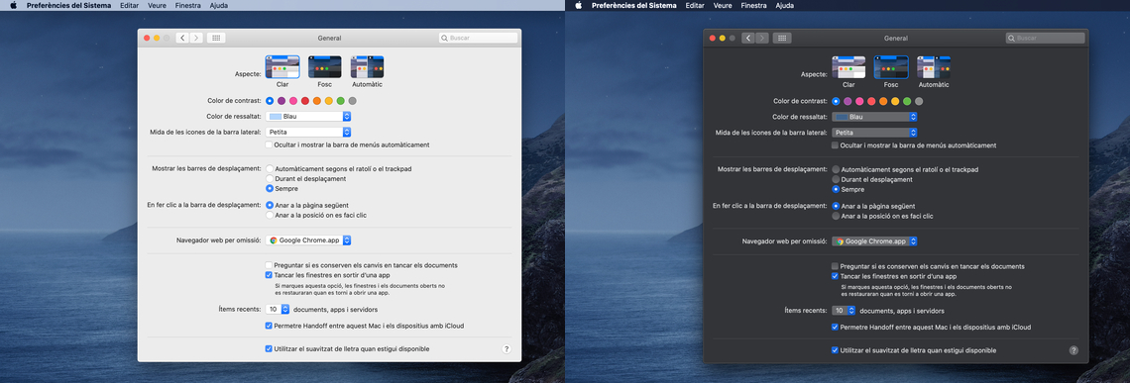Click back arrow in dark General window
Image resolution: width=1130 pixels, height=383 pixels.
(x=748, y=38)
